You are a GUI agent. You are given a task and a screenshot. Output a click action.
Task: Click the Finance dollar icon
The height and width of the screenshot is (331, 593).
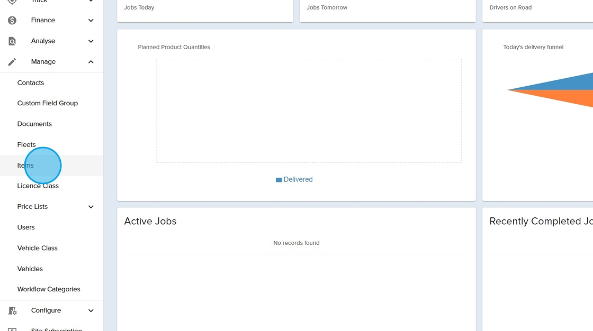point(12,20)
